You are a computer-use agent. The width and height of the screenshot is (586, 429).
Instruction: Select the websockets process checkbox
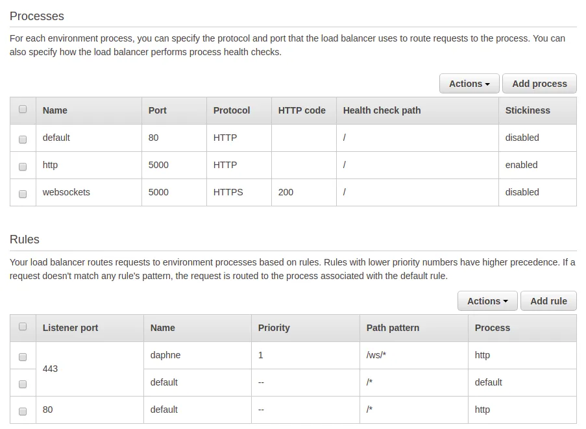[23, 193]
